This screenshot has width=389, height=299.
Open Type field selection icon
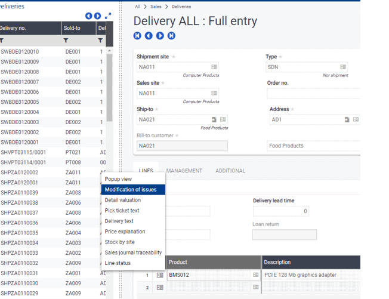tap(343, 67)
